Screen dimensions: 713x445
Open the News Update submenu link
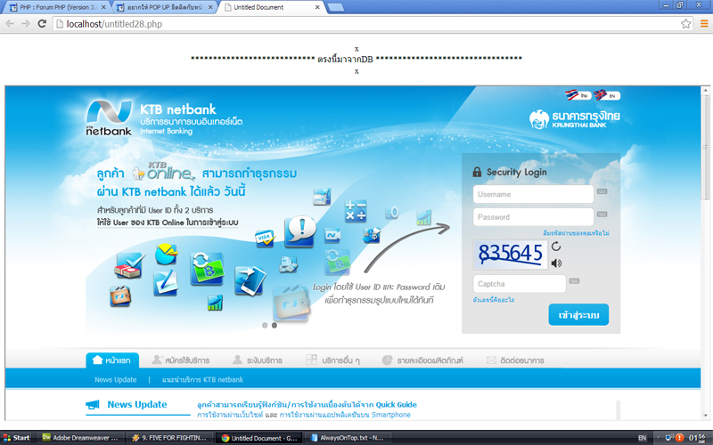pos(116,380)
